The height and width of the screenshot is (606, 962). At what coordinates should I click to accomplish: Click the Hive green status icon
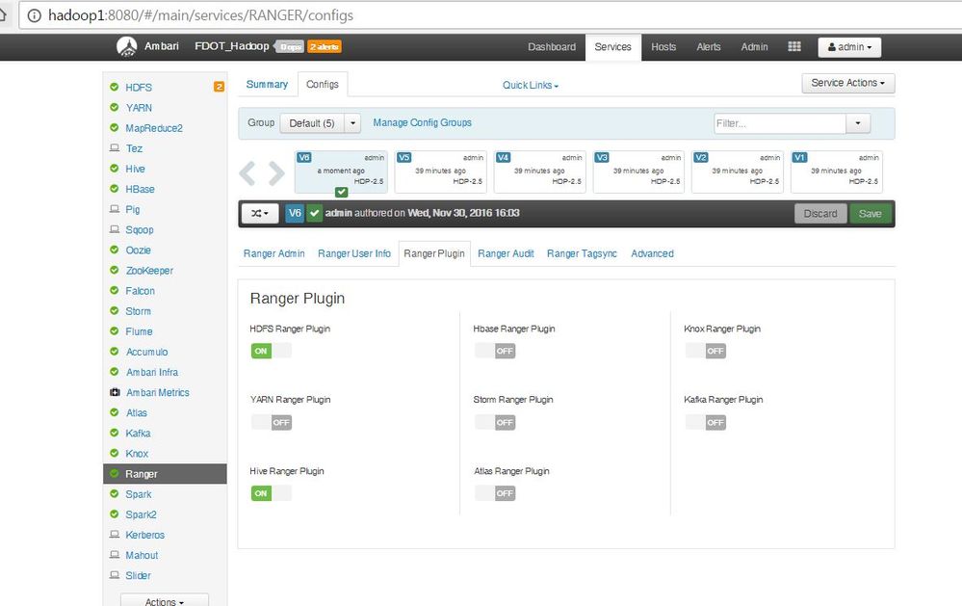tap(115, 169)
